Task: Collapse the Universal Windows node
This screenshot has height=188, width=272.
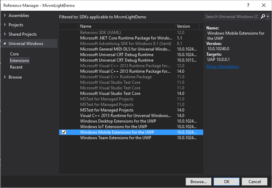Action: coord(5,43)
